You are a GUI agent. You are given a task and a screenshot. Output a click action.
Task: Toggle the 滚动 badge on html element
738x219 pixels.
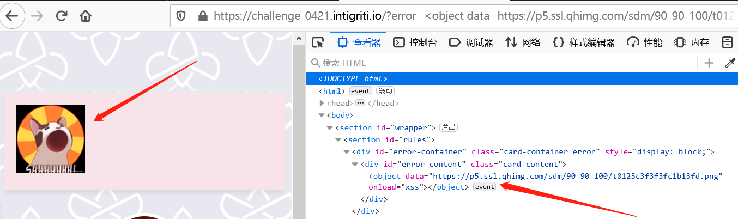tap(385, 91)
